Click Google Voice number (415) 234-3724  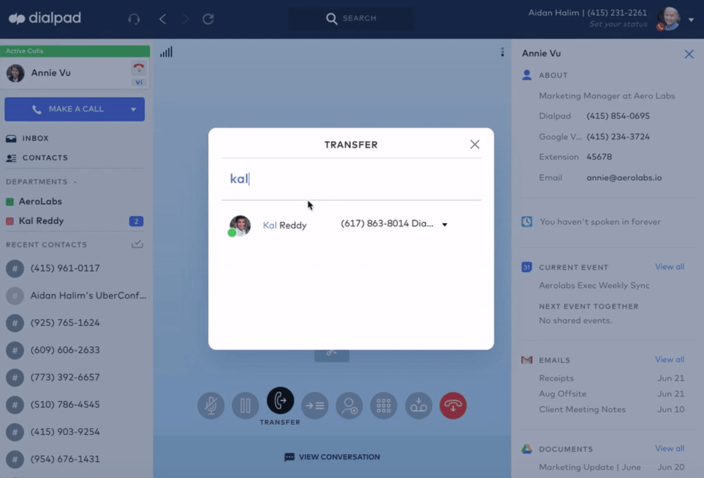coord(618,137)
